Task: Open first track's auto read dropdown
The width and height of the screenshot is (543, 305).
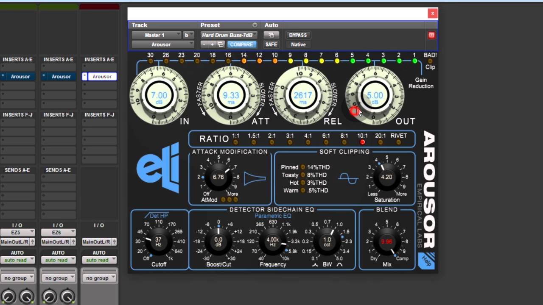Action: pos(17,260)
